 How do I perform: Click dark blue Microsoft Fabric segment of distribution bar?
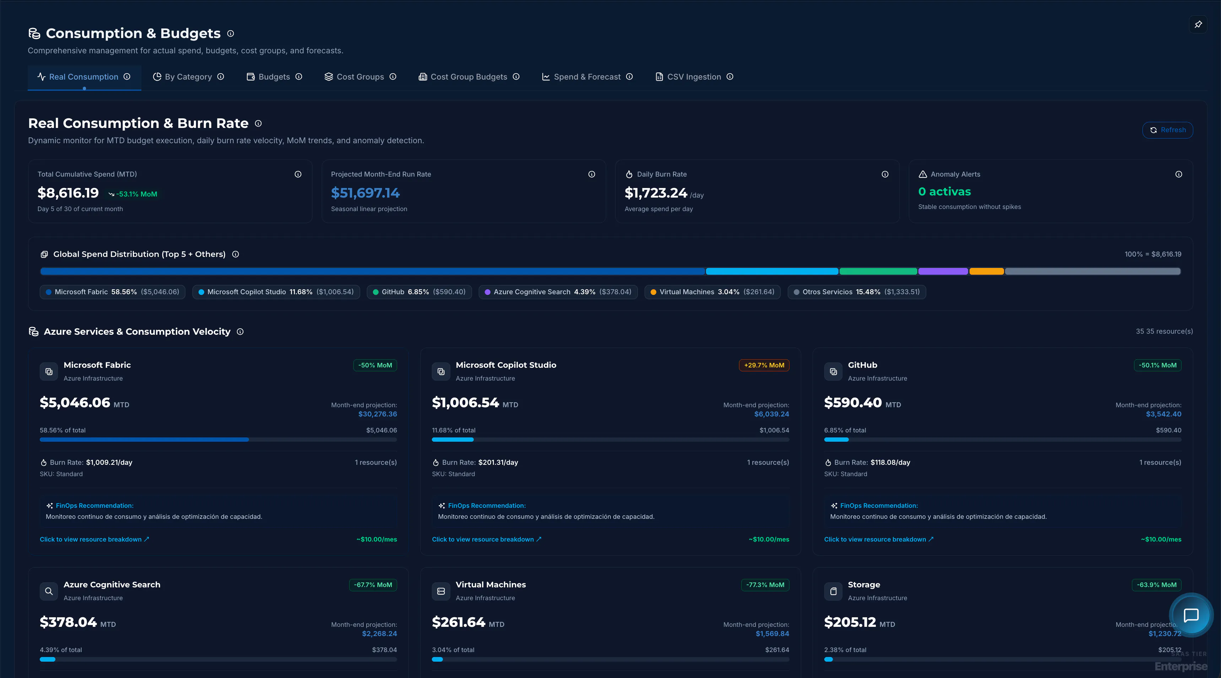(x=373, y=271)
